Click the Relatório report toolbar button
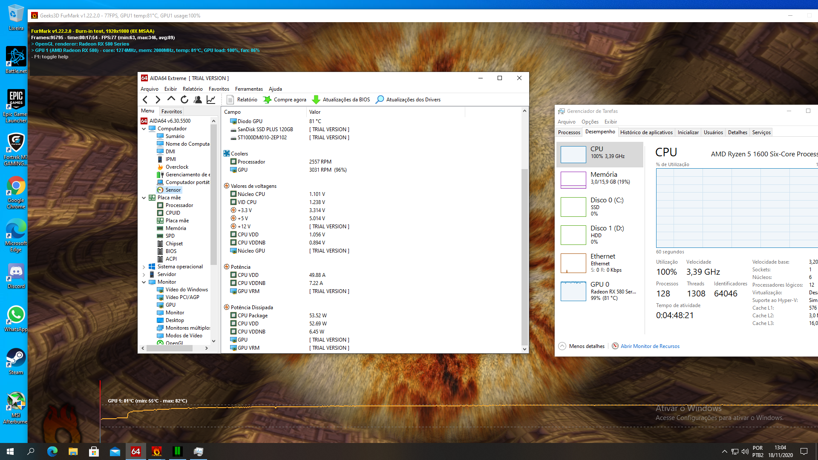818x460 pixels. tap(242, 100)
